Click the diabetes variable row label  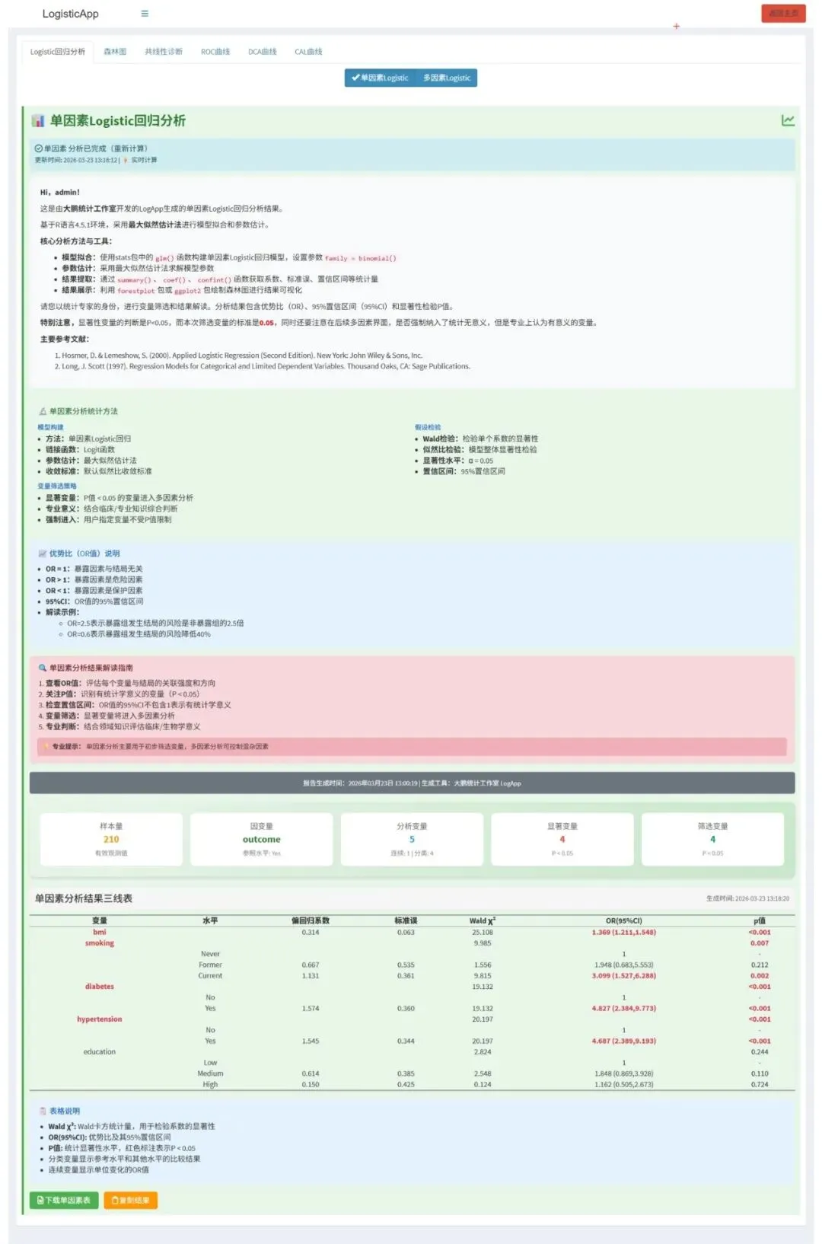coord(100,986)
